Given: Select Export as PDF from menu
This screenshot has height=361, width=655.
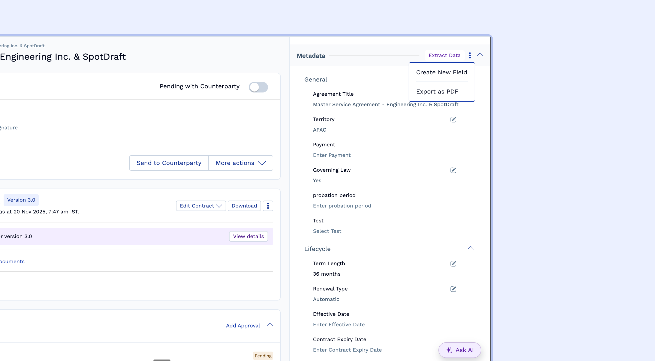Looking at the screenshot, I should coord(437,91).
